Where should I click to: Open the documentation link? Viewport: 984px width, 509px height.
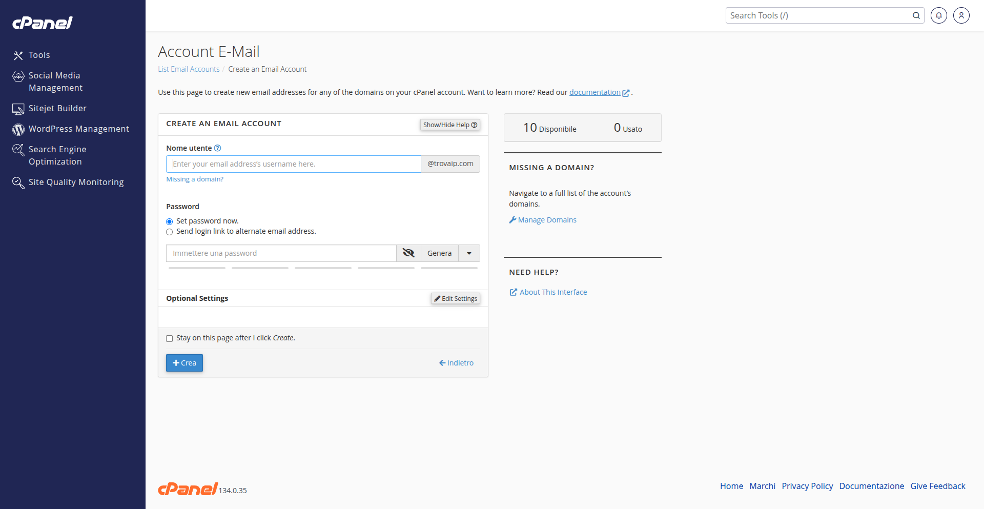(595, 92)
